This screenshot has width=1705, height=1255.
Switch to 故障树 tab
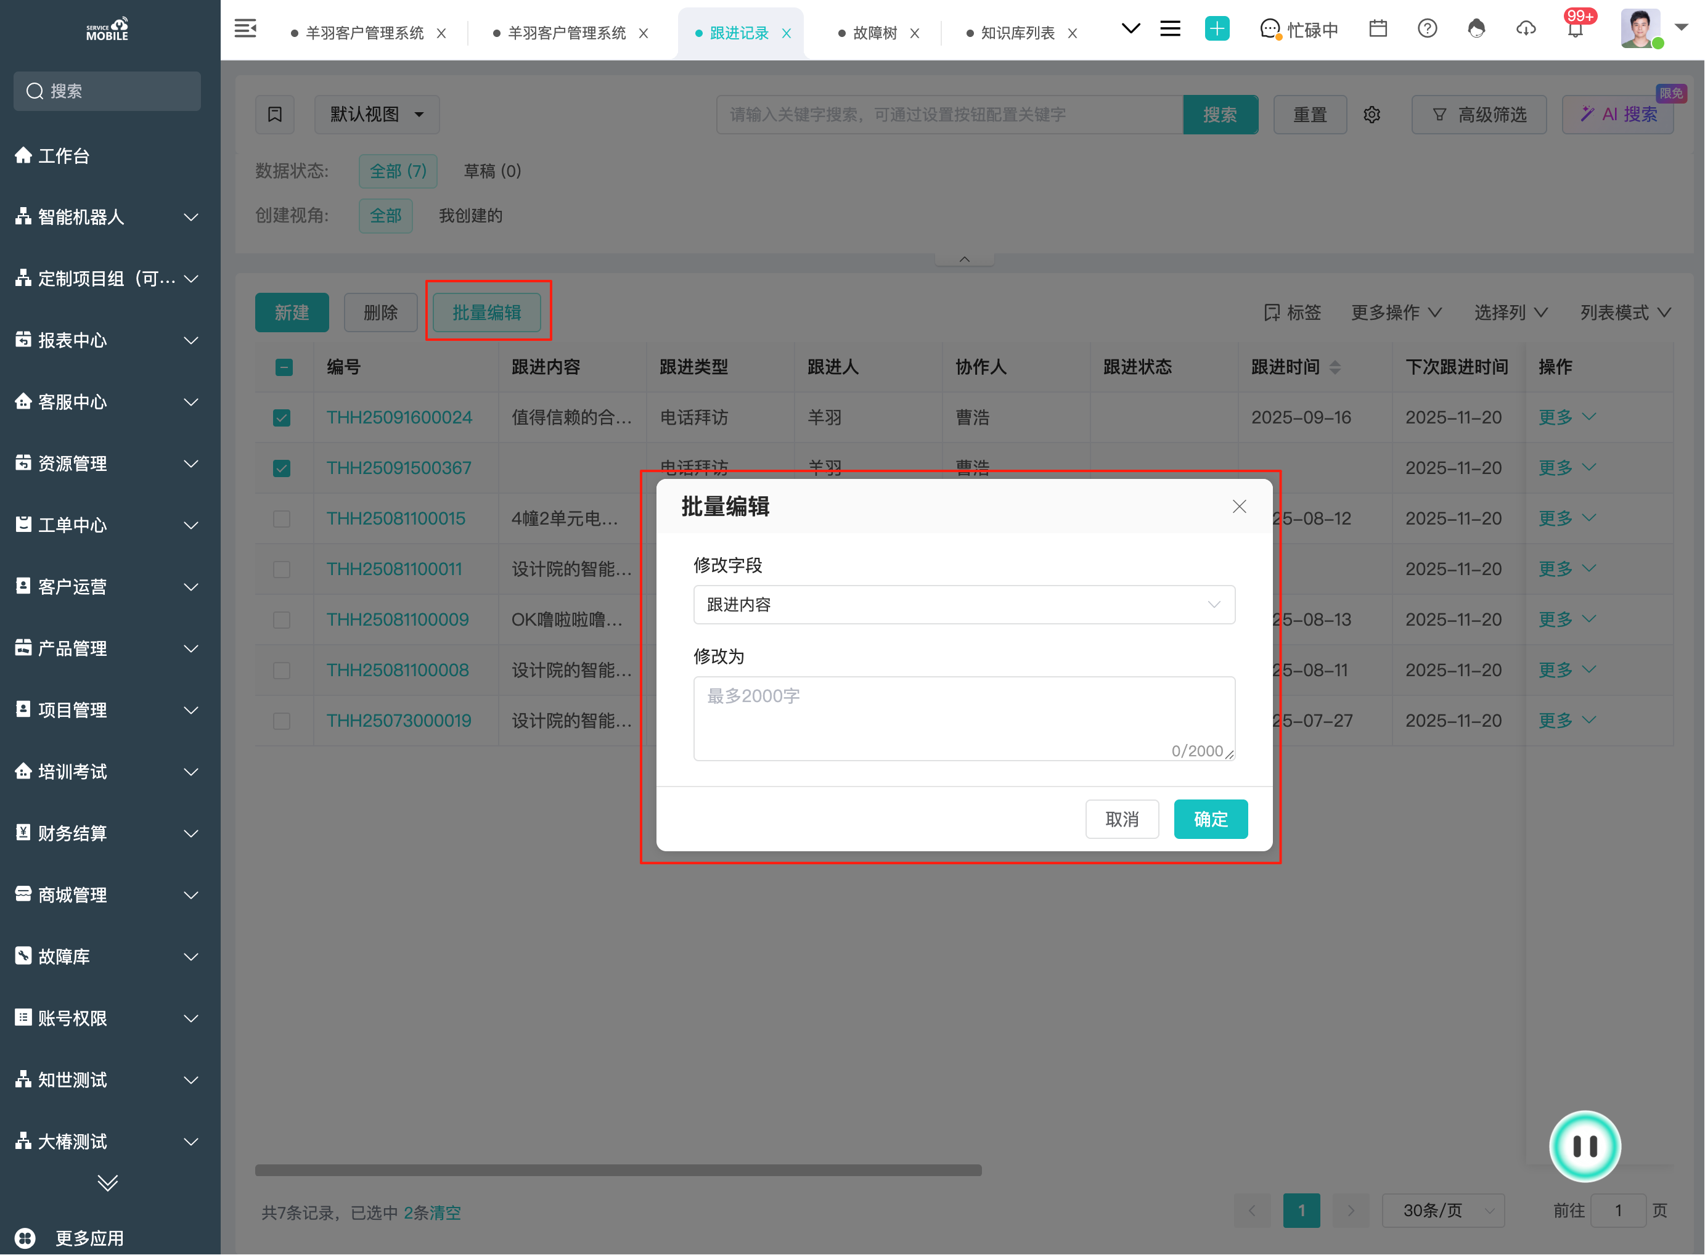click(x=875, y=33)
